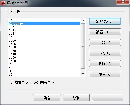Click the AutoCAD logo icon in title bar
The image size is (130, 105).
pos(3,3)
